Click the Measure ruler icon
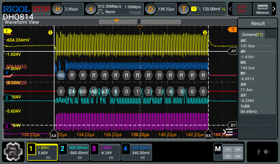280x164 pixels. click(x=262, y=9)
